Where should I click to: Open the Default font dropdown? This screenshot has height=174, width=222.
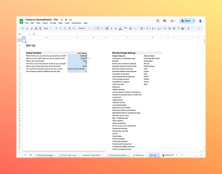click(84, 29)
